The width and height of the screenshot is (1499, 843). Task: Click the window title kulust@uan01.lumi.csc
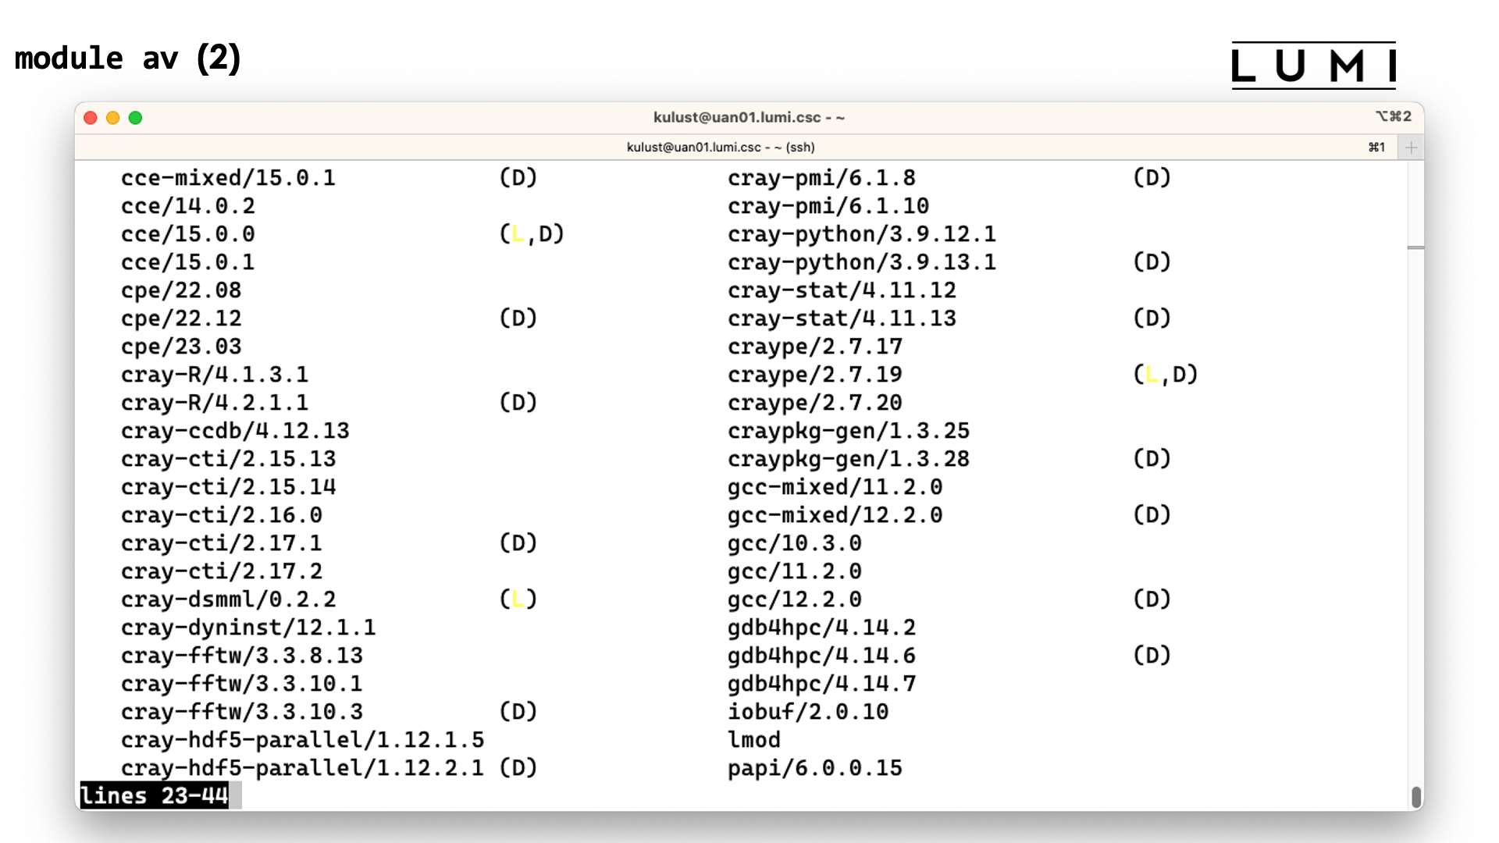pos(749,118)
